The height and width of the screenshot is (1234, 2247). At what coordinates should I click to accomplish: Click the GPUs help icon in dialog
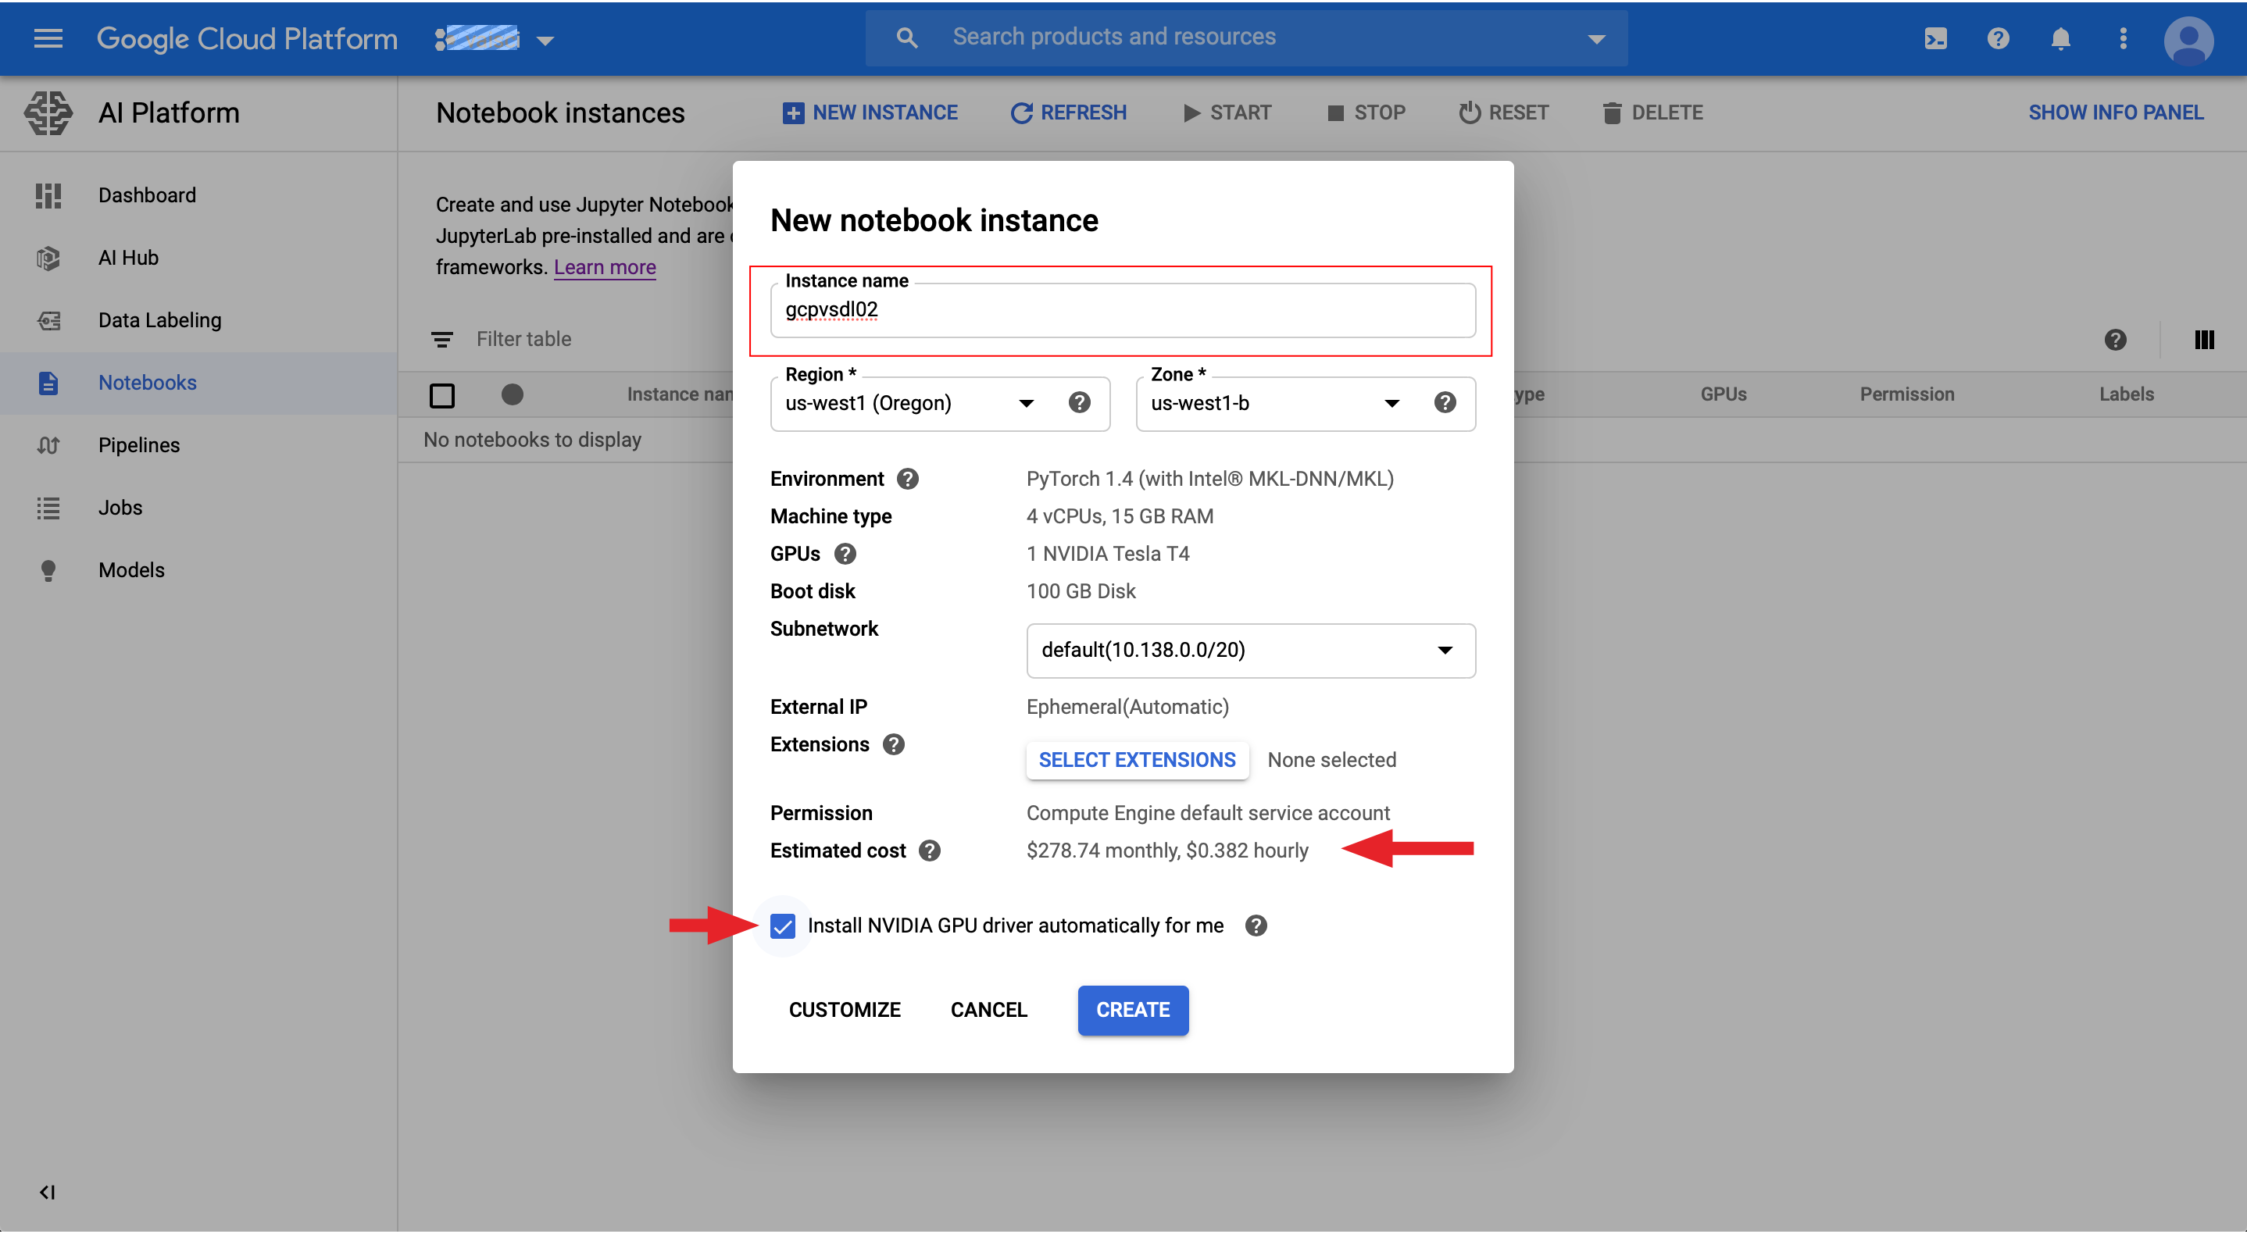(x=845, y=554)
